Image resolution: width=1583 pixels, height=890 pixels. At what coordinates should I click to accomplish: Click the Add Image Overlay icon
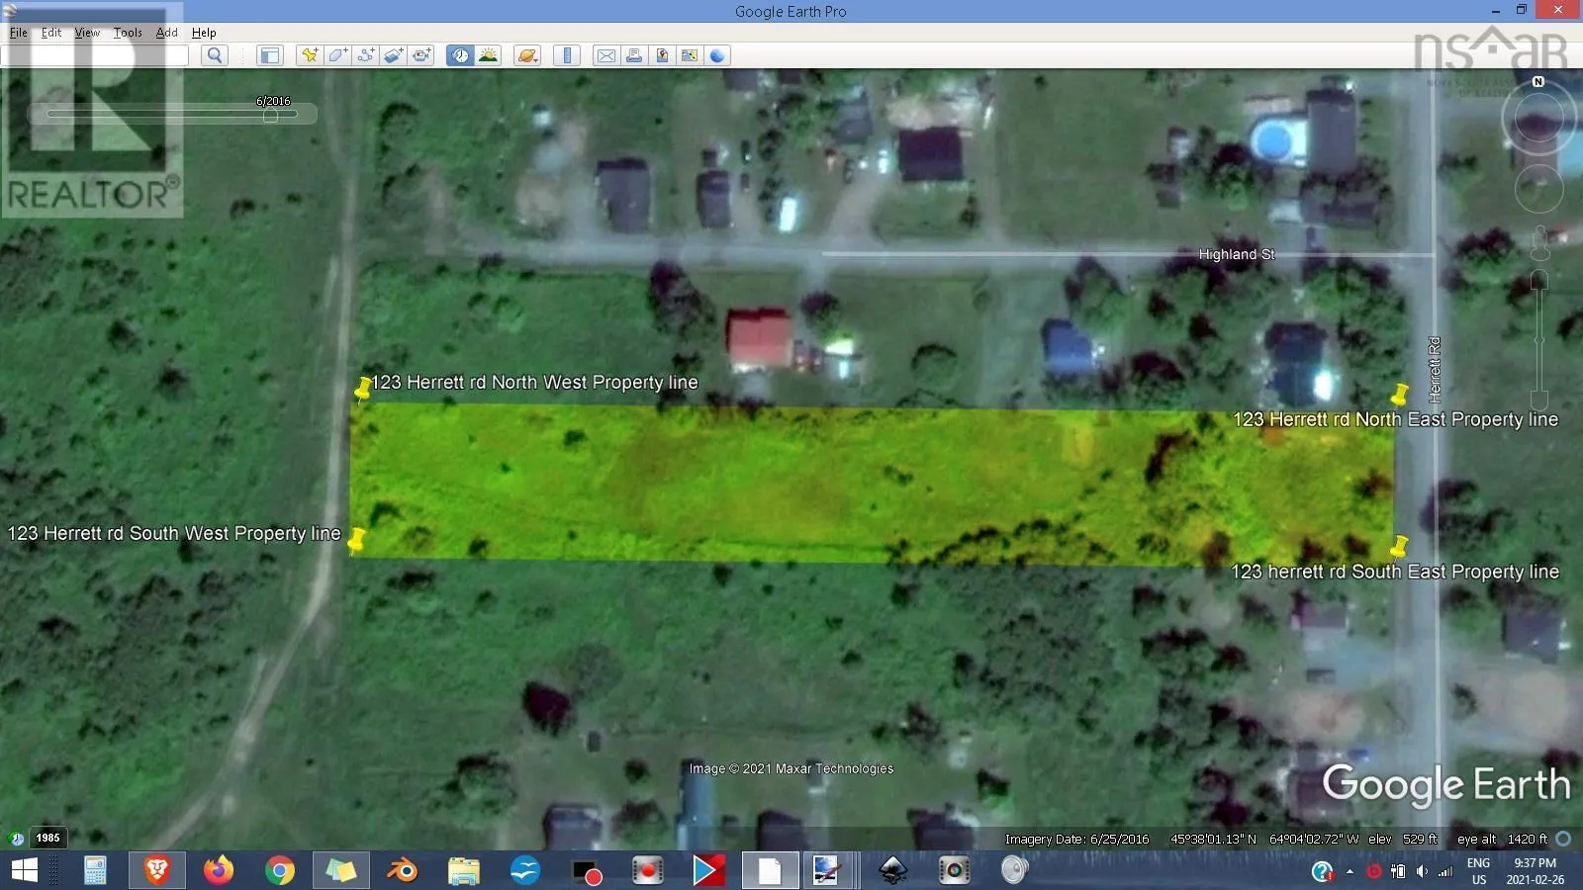[x=394, y=55]
